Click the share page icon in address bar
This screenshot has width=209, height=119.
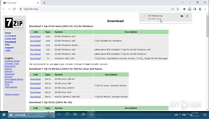coord(173,9)
